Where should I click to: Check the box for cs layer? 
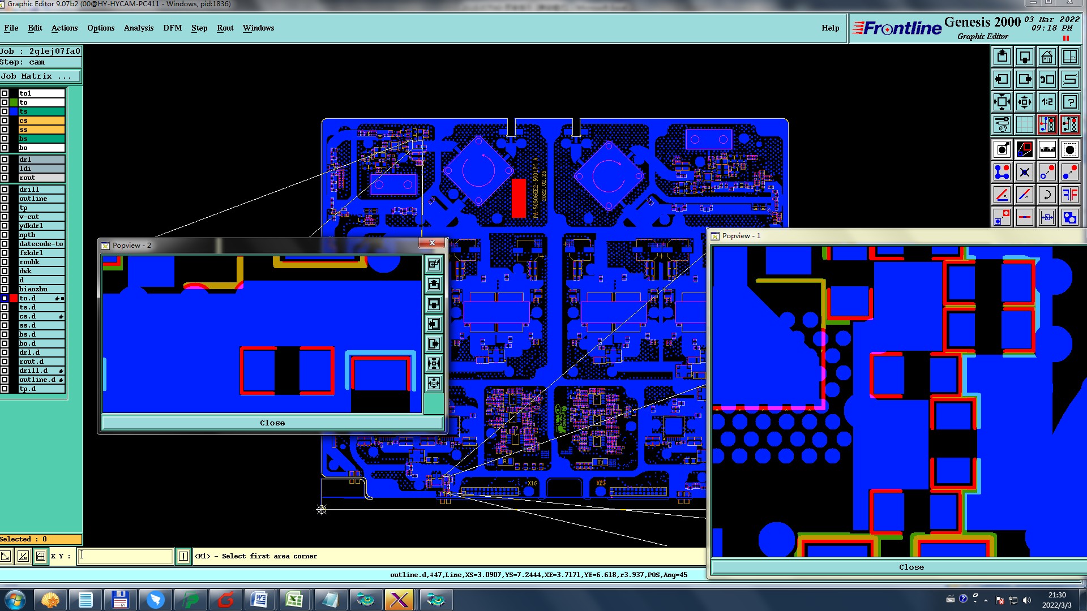point(5,121)
